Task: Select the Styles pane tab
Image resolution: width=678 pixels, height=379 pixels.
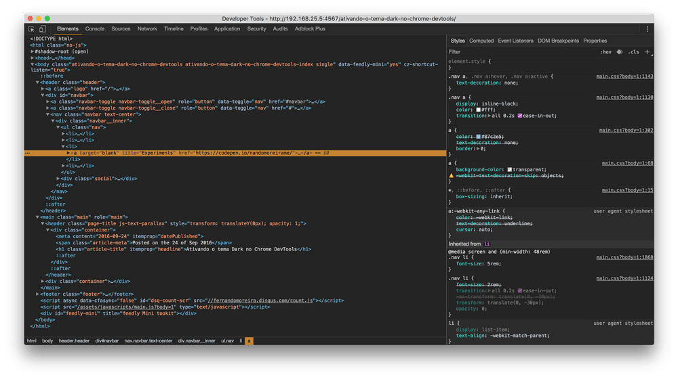Action: pos(458,41)
